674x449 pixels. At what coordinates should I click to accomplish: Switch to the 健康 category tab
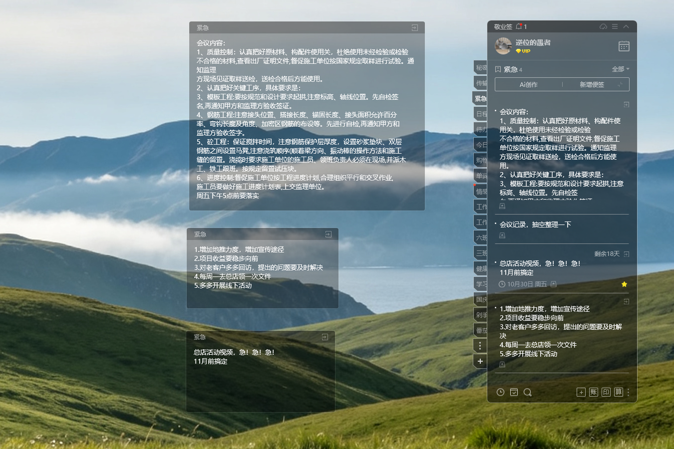click(481, 268)
